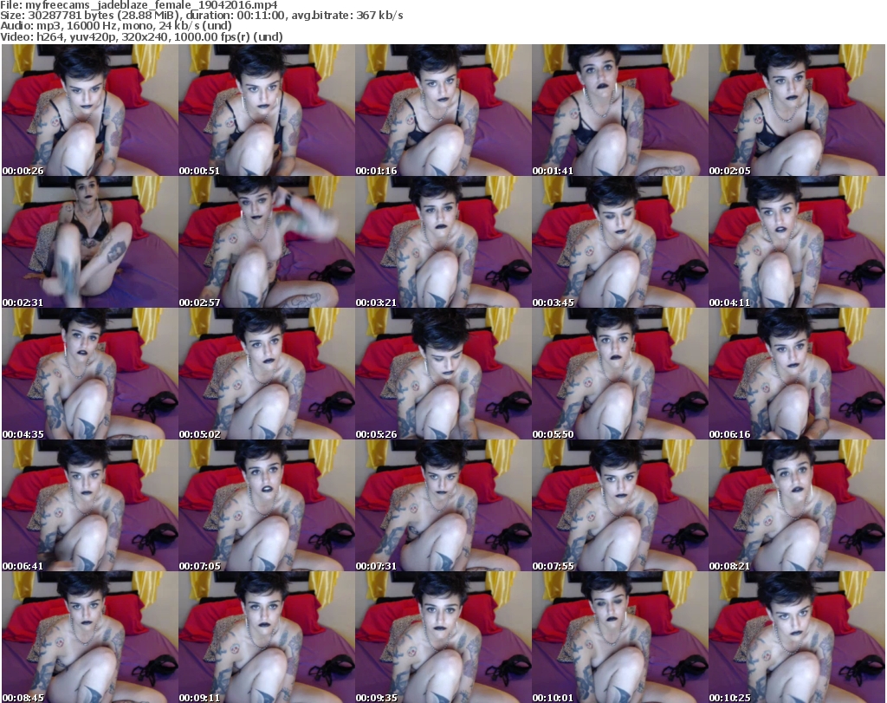This screenshot has height=703, width=887.
Task: Select the thumbnail stamped 00:00:51
Action: coord(267,110)
